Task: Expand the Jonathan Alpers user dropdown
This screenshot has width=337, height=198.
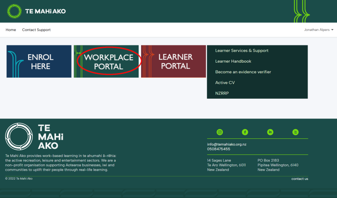Action: (x=318, y=30)
